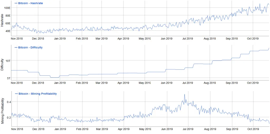Screen dimensions: 270x134
Task: Click 'Oct 2019' under the Difficulty chart
Action: click(253, 83)
